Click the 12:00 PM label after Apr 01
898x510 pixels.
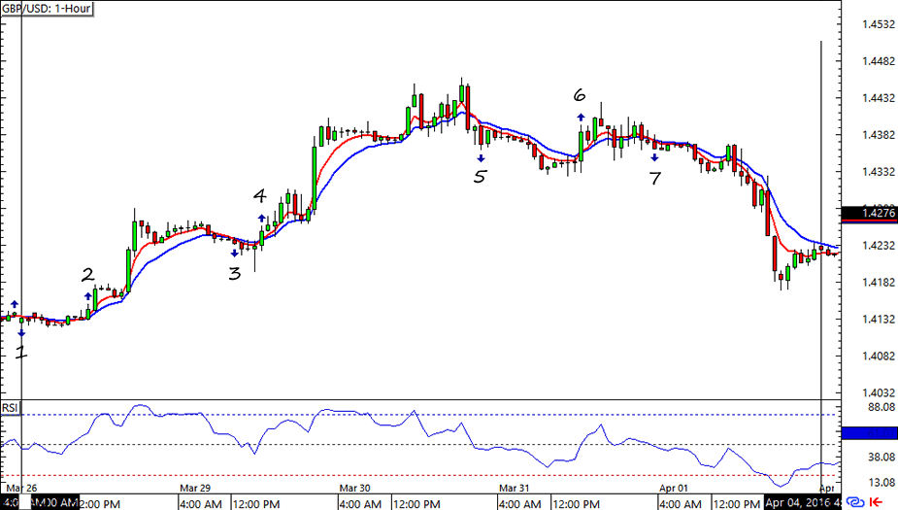click(x=736, y=504)
